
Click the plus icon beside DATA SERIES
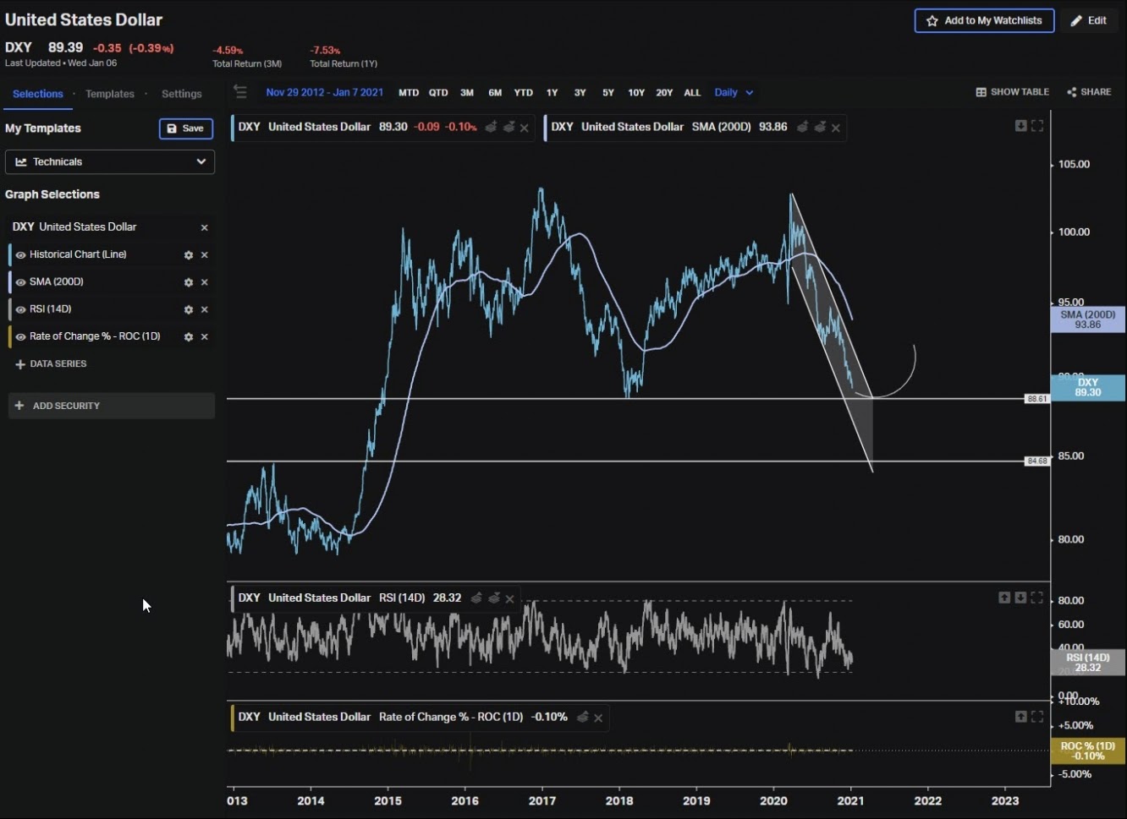[x=20, y=364]
